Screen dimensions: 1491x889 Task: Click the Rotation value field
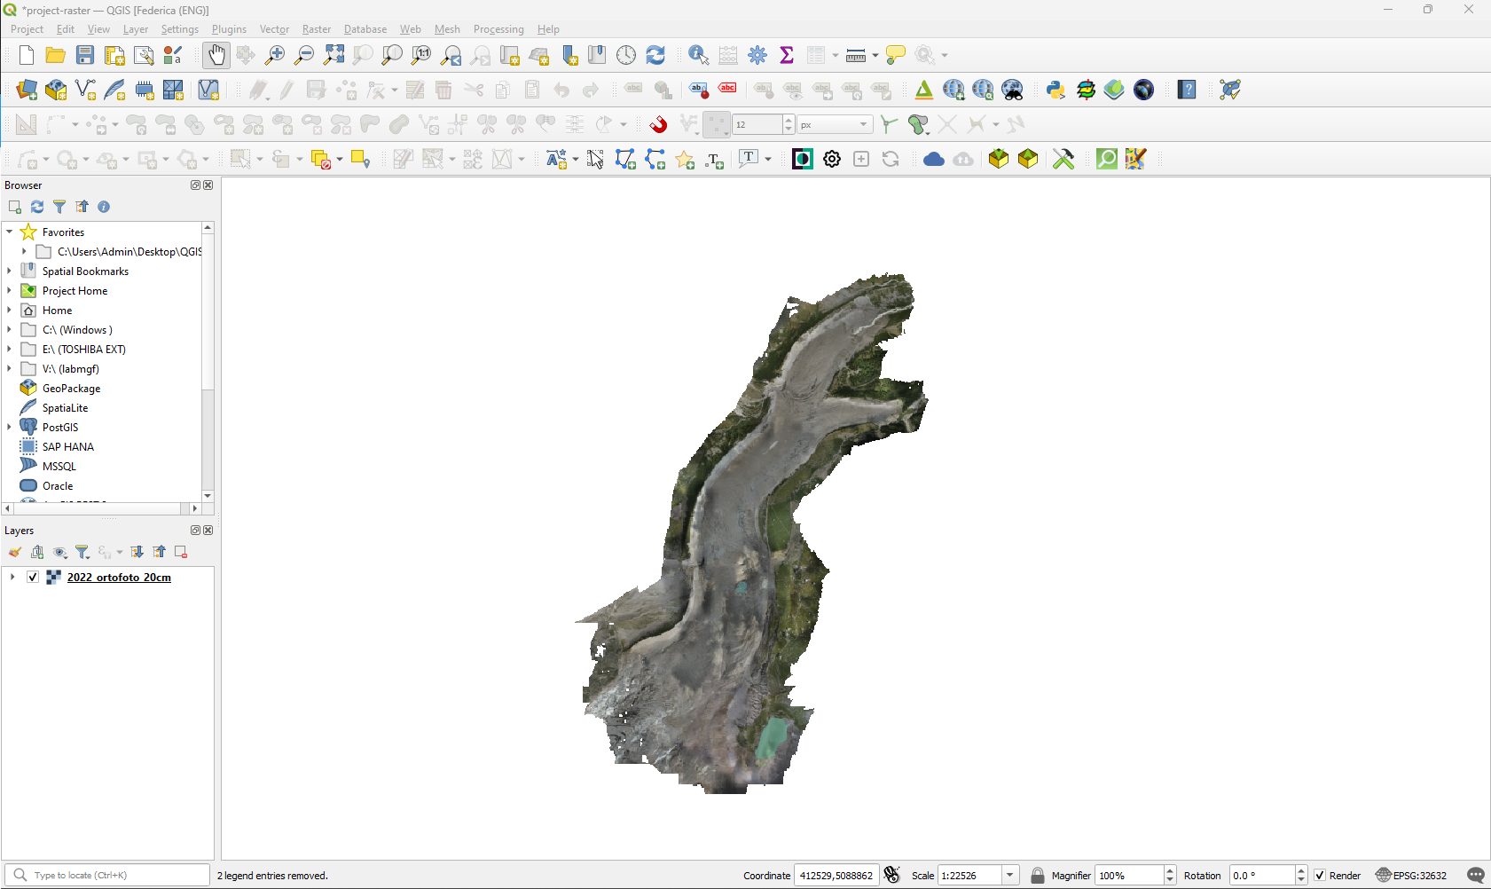point(1262,876)
